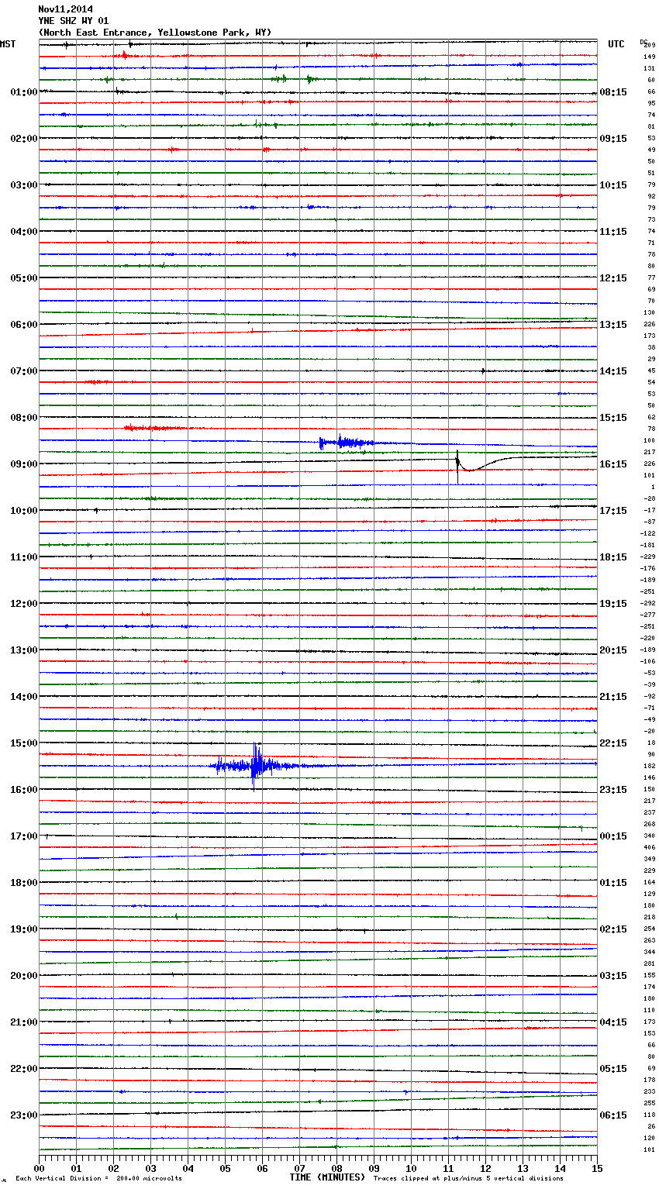This screenshot has width=659, height=1189.
Task: Select the 06:00 MST time label
Action: (23, 325)
